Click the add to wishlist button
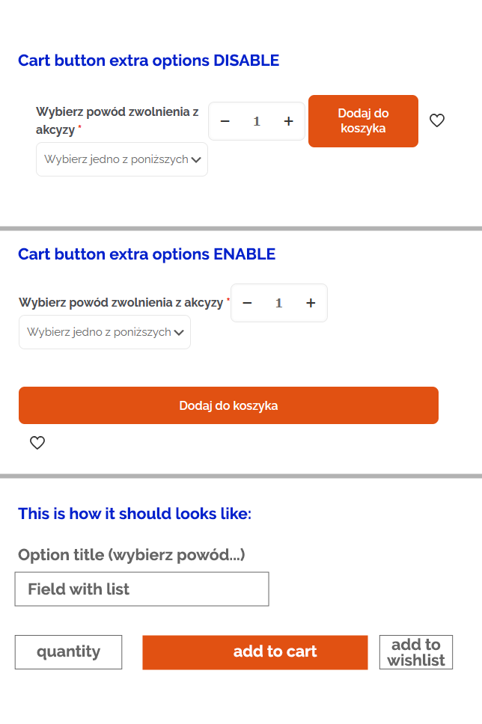 click(x=416, y=651)
